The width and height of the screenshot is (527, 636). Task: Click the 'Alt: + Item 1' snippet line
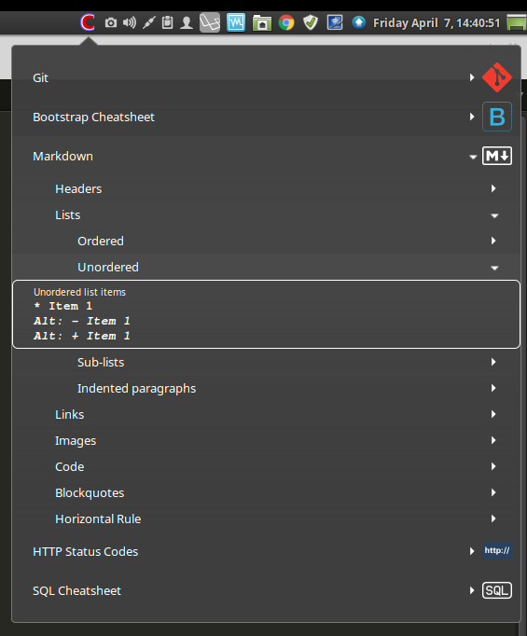coord(82,336)
